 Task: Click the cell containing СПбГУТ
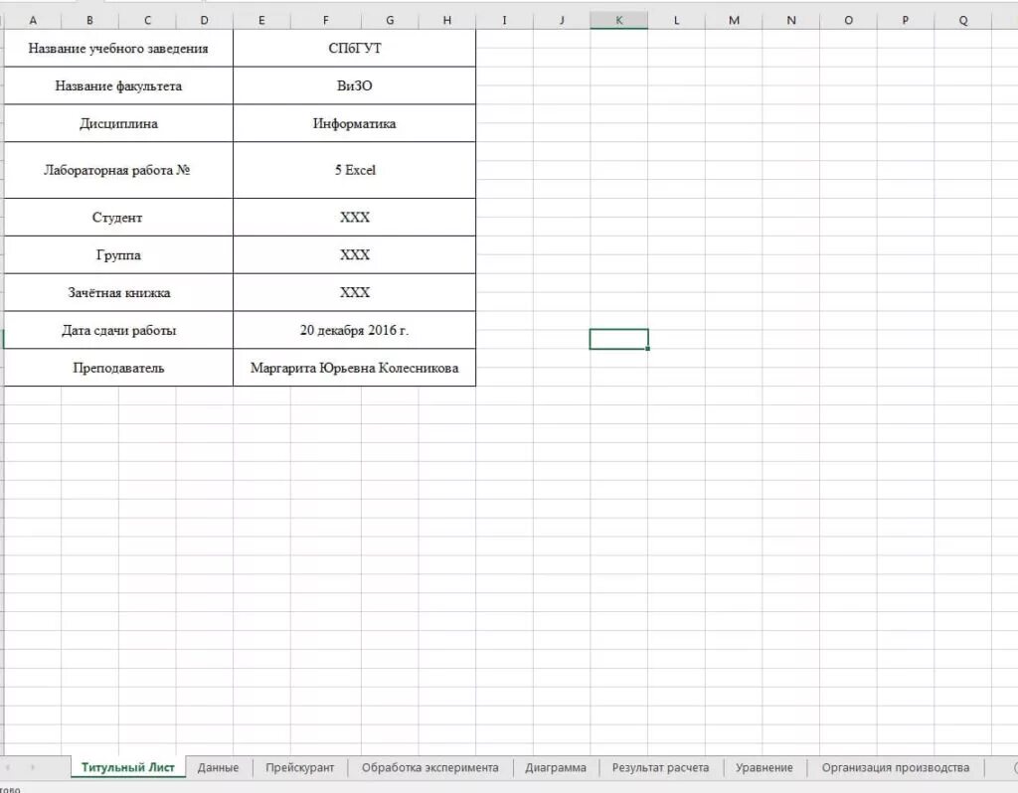point(355,48)
